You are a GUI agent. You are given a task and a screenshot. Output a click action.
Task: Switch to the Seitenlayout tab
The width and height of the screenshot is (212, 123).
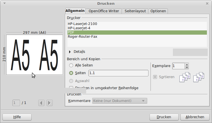135,11
